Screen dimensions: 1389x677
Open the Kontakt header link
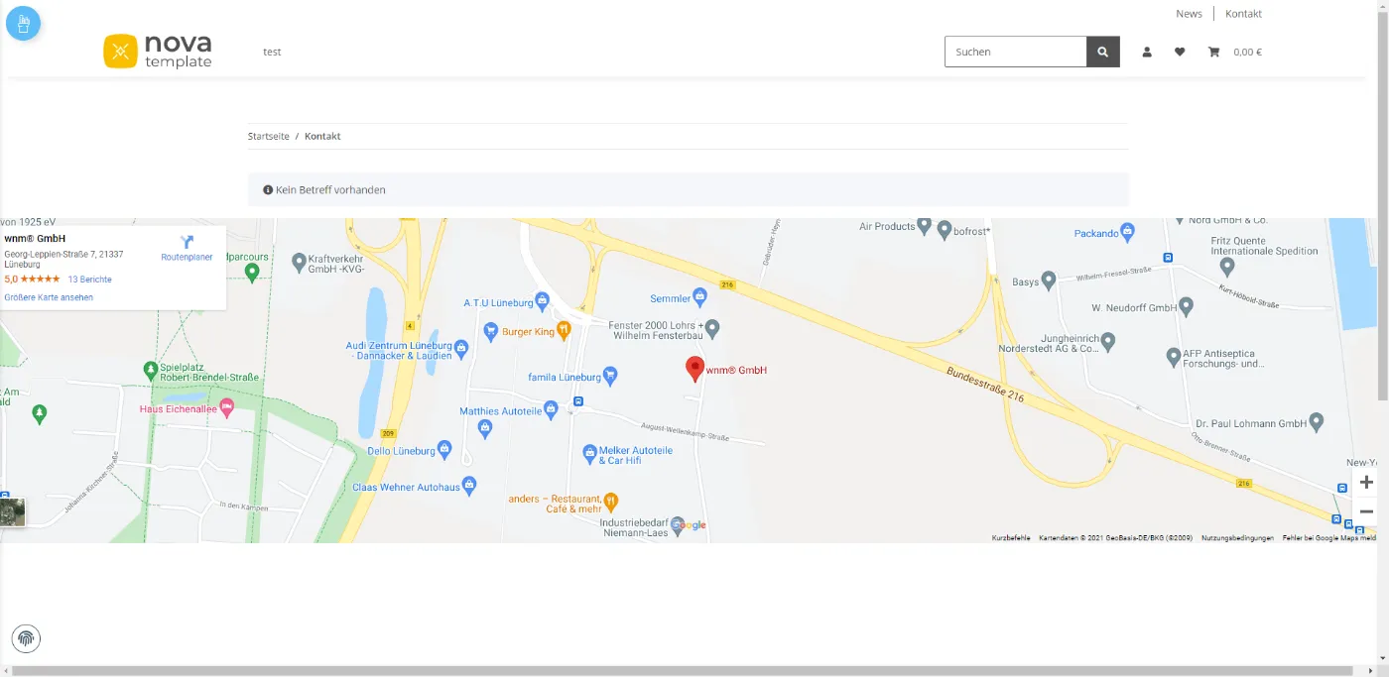click(x=1243, y=14)
